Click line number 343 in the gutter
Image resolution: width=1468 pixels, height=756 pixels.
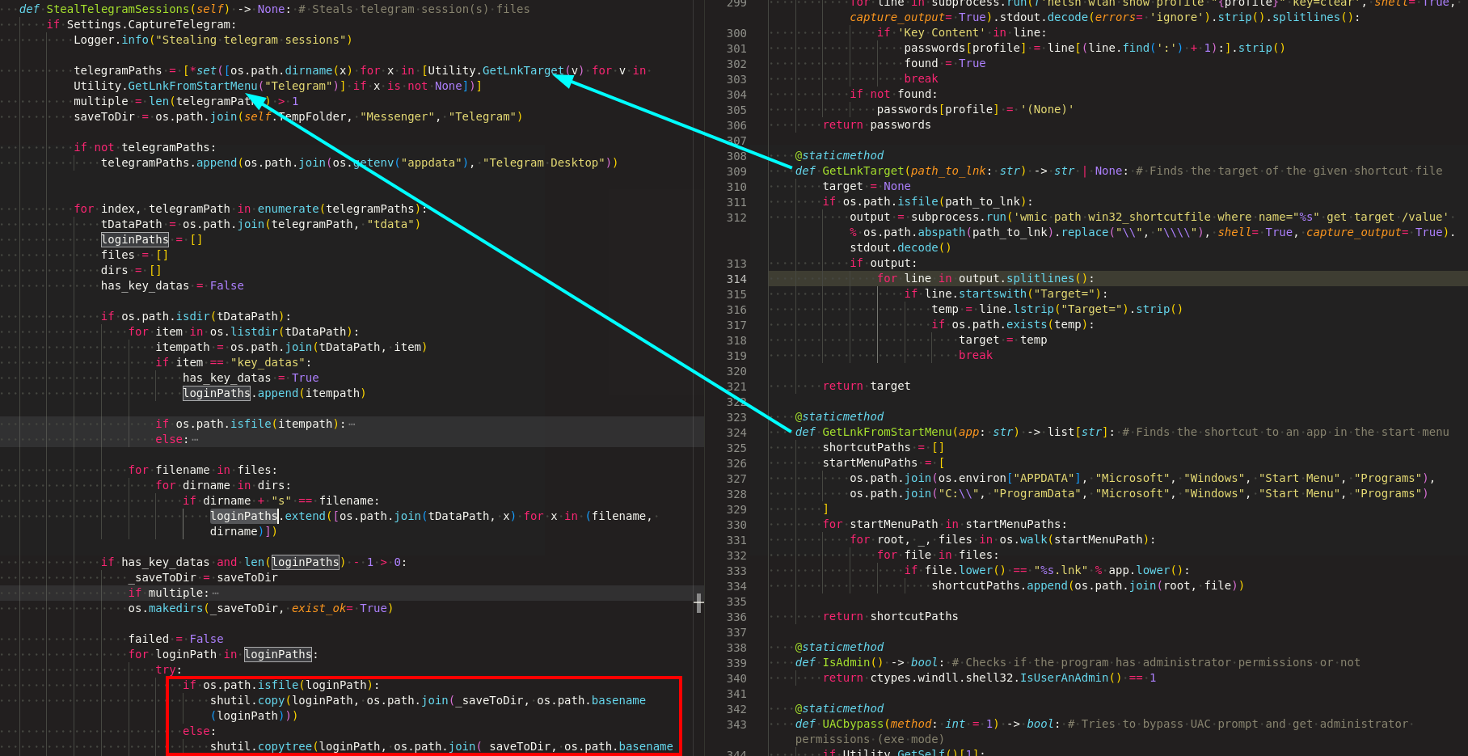(736, 724)
